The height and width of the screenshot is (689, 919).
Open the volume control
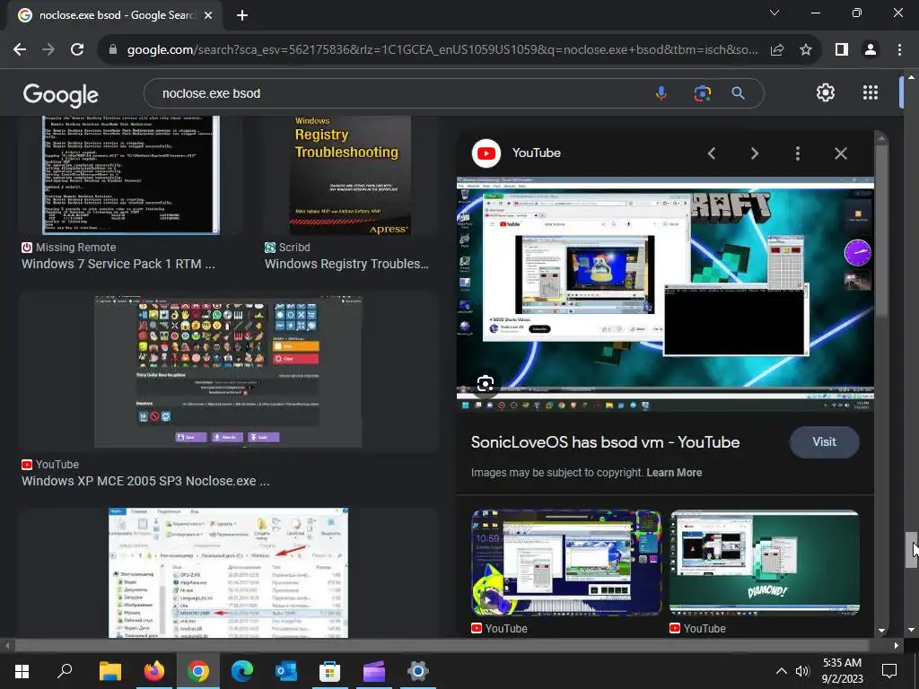click(x=802, y=671)
